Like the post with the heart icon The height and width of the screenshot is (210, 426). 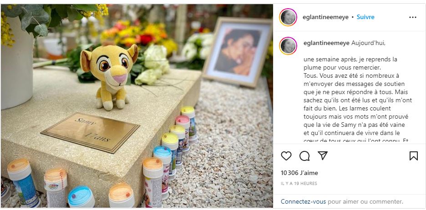point(286,156)
